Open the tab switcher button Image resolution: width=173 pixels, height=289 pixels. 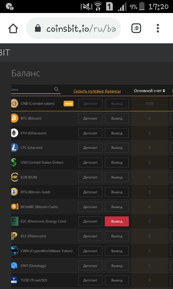click(x=136, y=28)
